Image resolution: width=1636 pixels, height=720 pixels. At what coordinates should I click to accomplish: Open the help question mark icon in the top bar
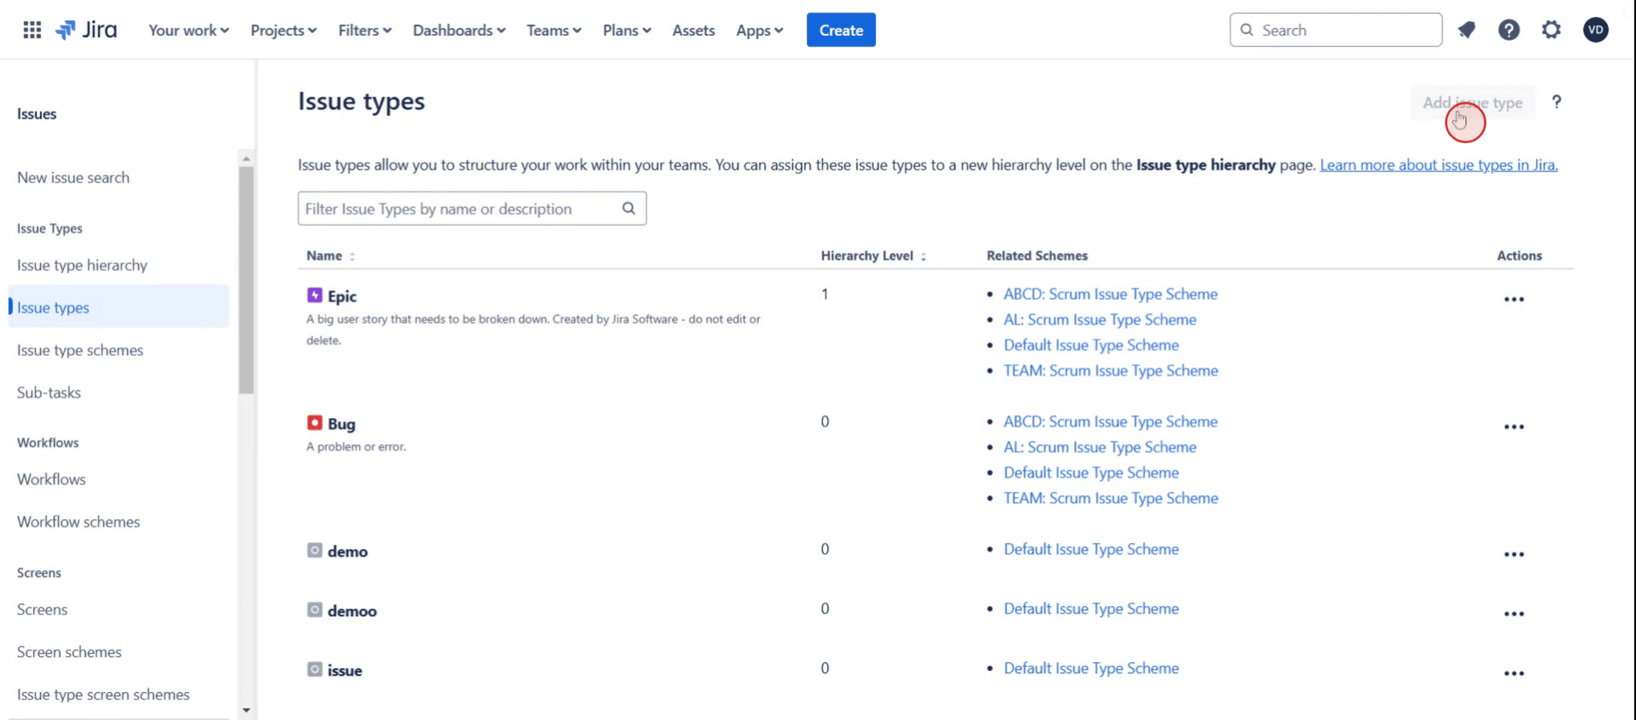tap(1508, 30)
